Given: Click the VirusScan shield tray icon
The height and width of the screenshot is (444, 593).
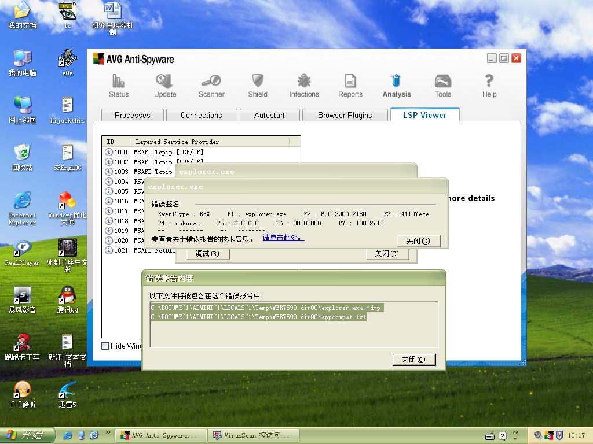Looking at the screenshot, I should 560,435.
